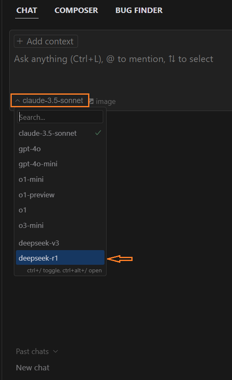The height and width of the screenshot is (380, 232).
Task: Open the New chat entry
Action: pos(33,367)
